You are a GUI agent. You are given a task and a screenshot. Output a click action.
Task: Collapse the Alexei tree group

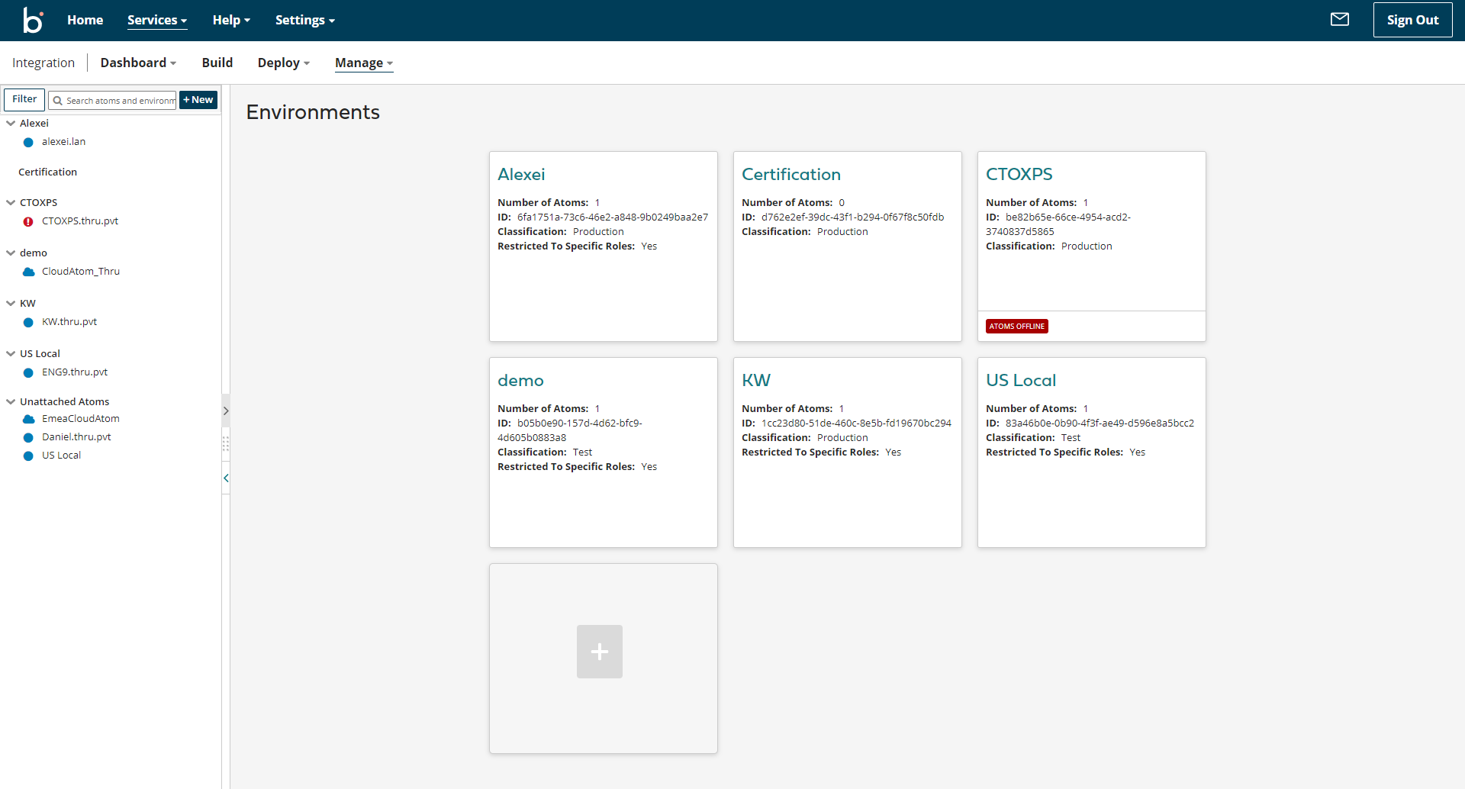point(11,124)
